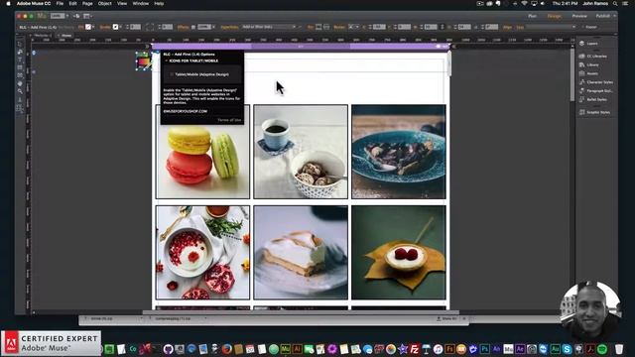Click the stroke weight input field
Image resolution: width=635 pixels, height=357 pixels.
pyautogui.click(x=136, y=27)
